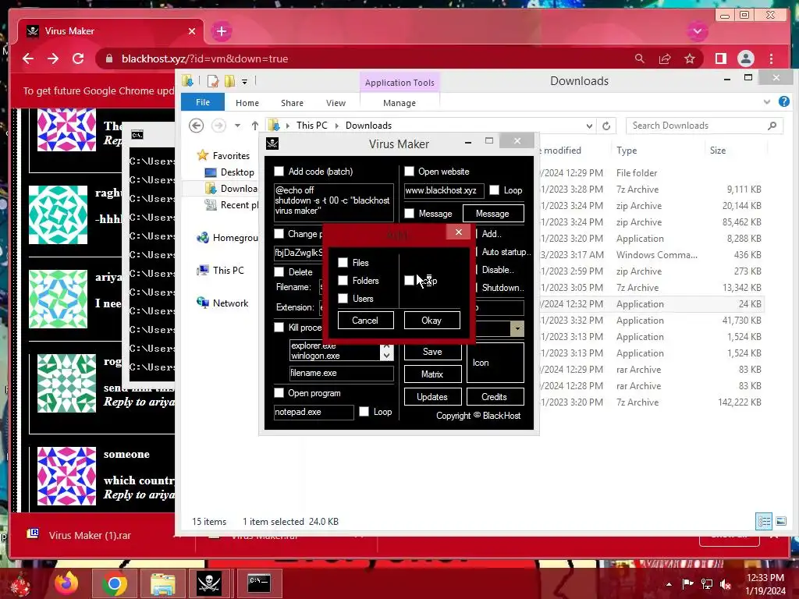Open the Share ribbon tab
This screenshot has height=599, width=799.
pos(292,103)
